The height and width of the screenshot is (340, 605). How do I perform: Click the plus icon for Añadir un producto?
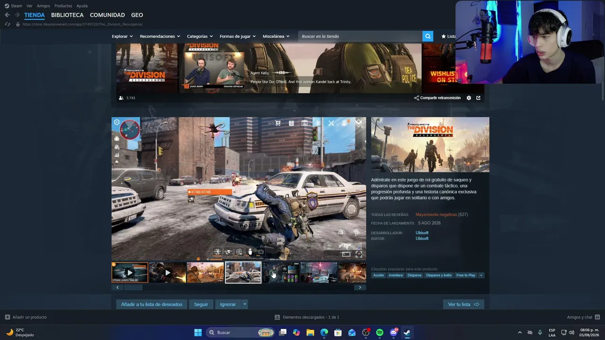pyautogui.click(x=7, y=317)
